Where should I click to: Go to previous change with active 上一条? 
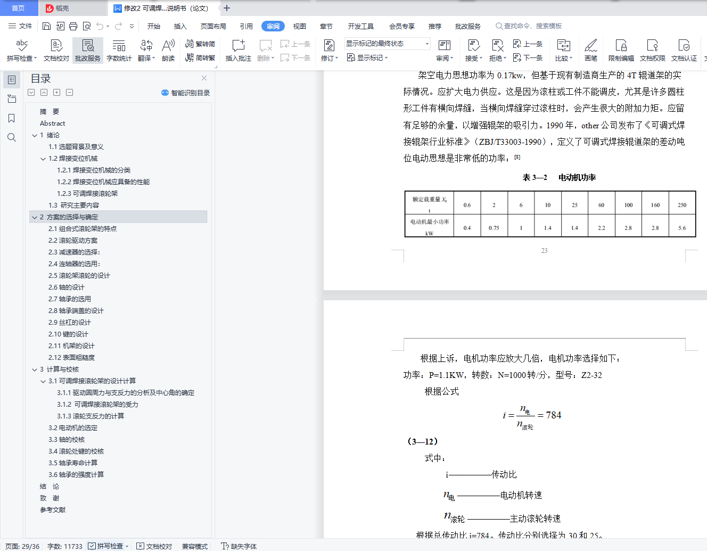coord(528,44)
